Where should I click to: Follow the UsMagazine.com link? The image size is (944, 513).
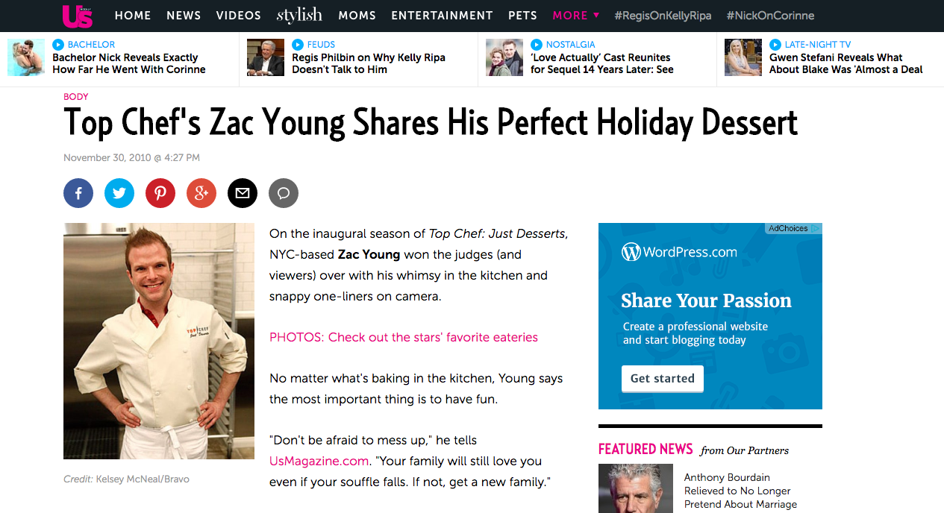tap(319, 461)
